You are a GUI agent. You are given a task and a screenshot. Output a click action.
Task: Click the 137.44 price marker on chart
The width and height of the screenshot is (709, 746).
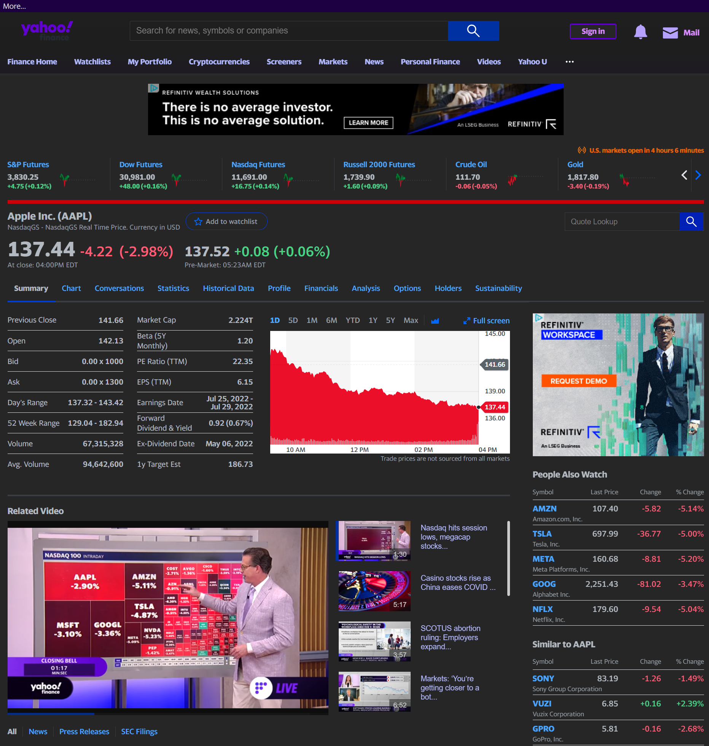tap(495, 407)
